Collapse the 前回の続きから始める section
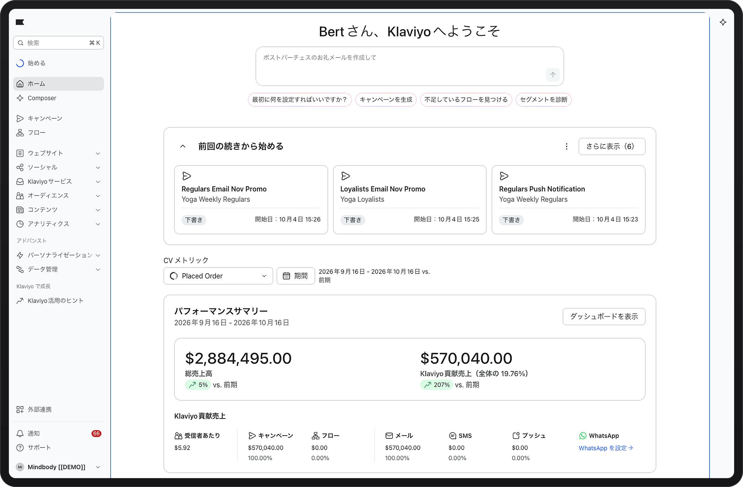The width and height of the screenshot is (743, 487). pyautogui.click(x=183, y=146)
